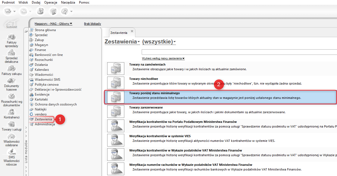Screen dimensions: 337x176
Task: Click the second toolbar arrow icon button
Action: 23,11
